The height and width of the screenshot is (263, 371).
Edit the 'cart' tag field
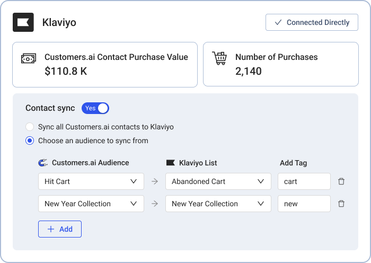(304, 181)
